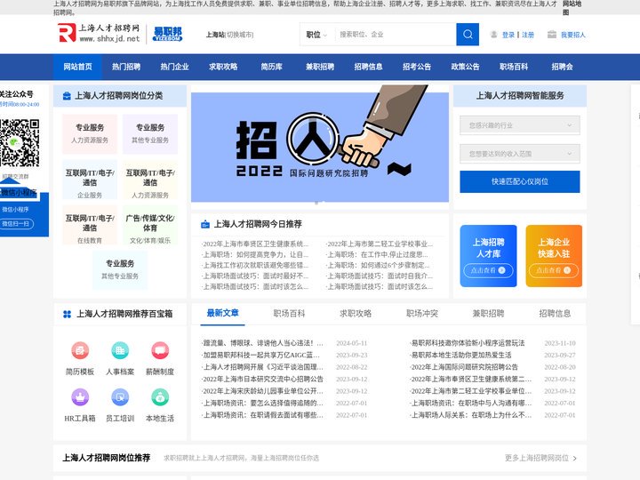
Task: Click the 更多上海招聘网岗位 link
Action: click(x=536, y=458)
